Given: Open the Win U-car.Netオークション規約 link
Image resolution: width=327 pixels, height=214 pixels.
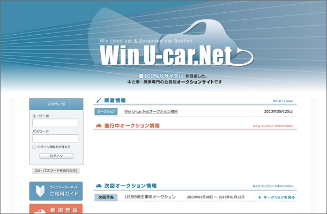Looking at the screenshot, I should (x=151, y=112).
